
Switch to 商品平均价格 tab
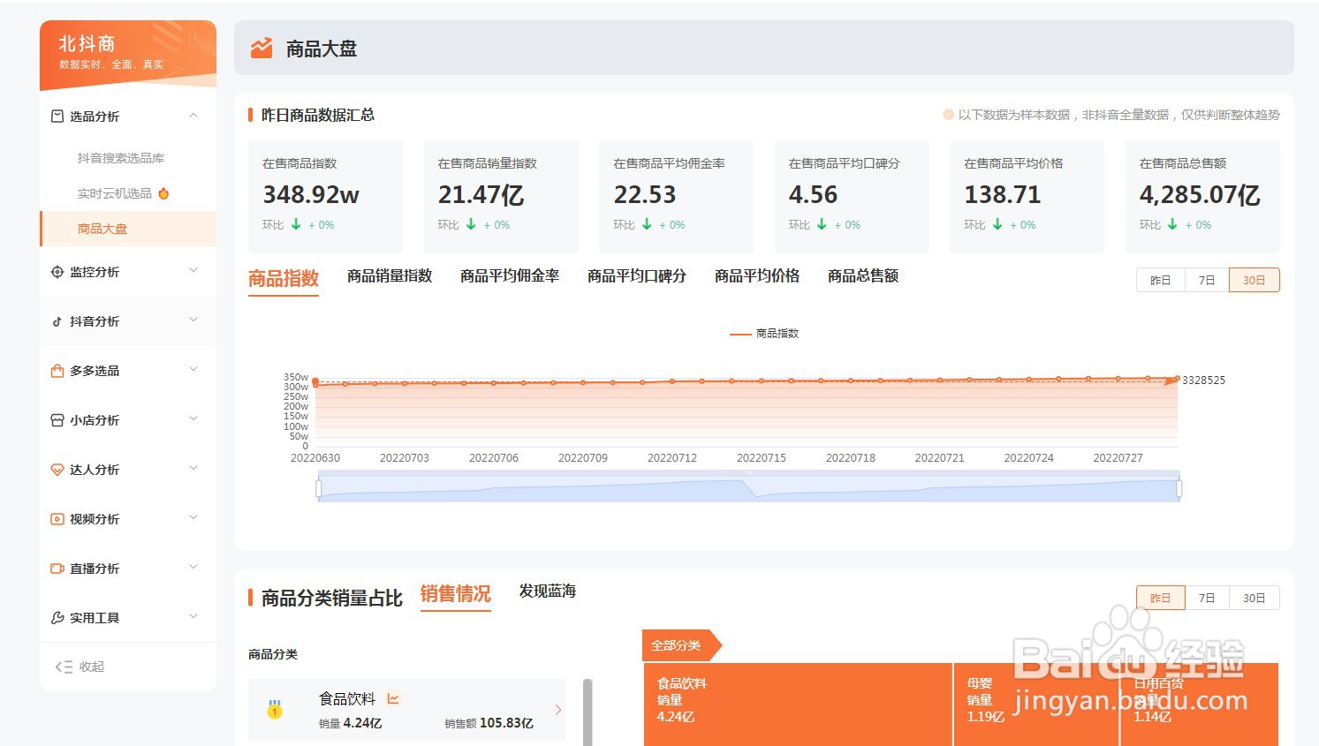(x=757, y=276)
